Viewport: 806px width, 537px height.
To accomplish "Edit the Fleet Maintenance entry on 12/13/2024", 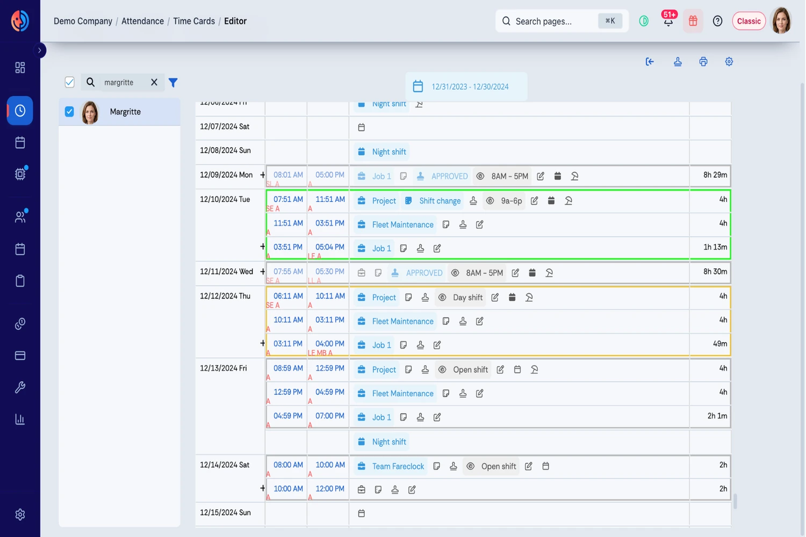I will click(x=480, y=394).
